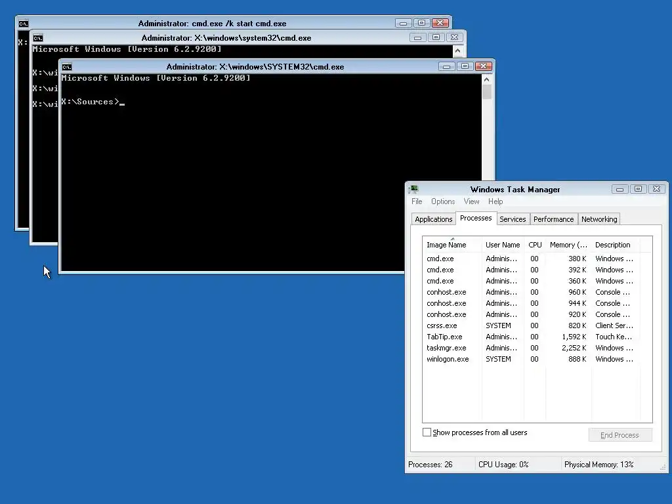
Task: Sort by Description column header
Action: click(x=616, y=245)
